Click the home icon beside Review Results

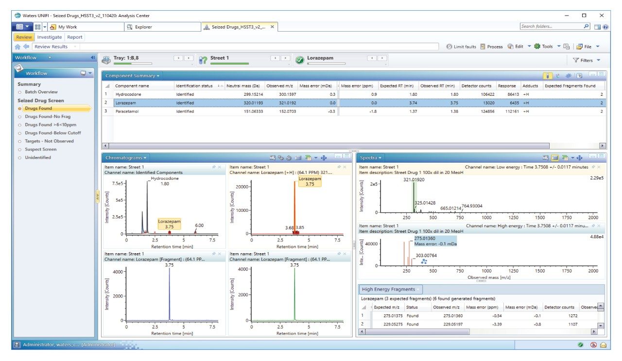point(18,47)
